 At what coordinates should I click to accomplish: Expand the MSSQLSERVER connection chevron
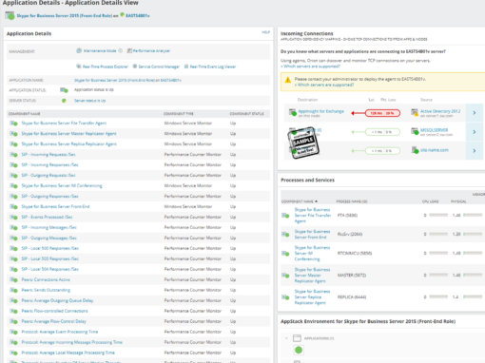click(x=475, y=132)
